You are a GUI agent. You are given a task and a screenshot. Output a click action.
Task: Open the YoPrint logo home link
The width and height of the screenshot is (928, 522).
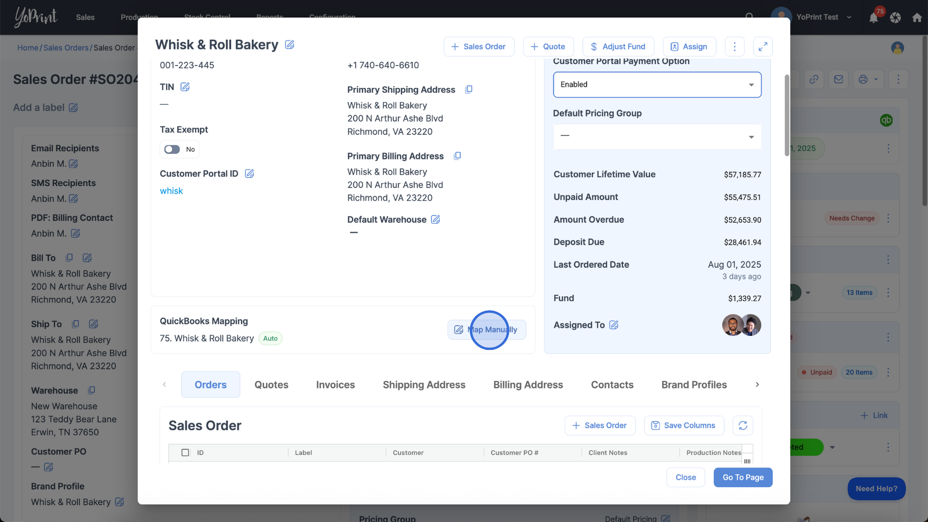point(36,17)
